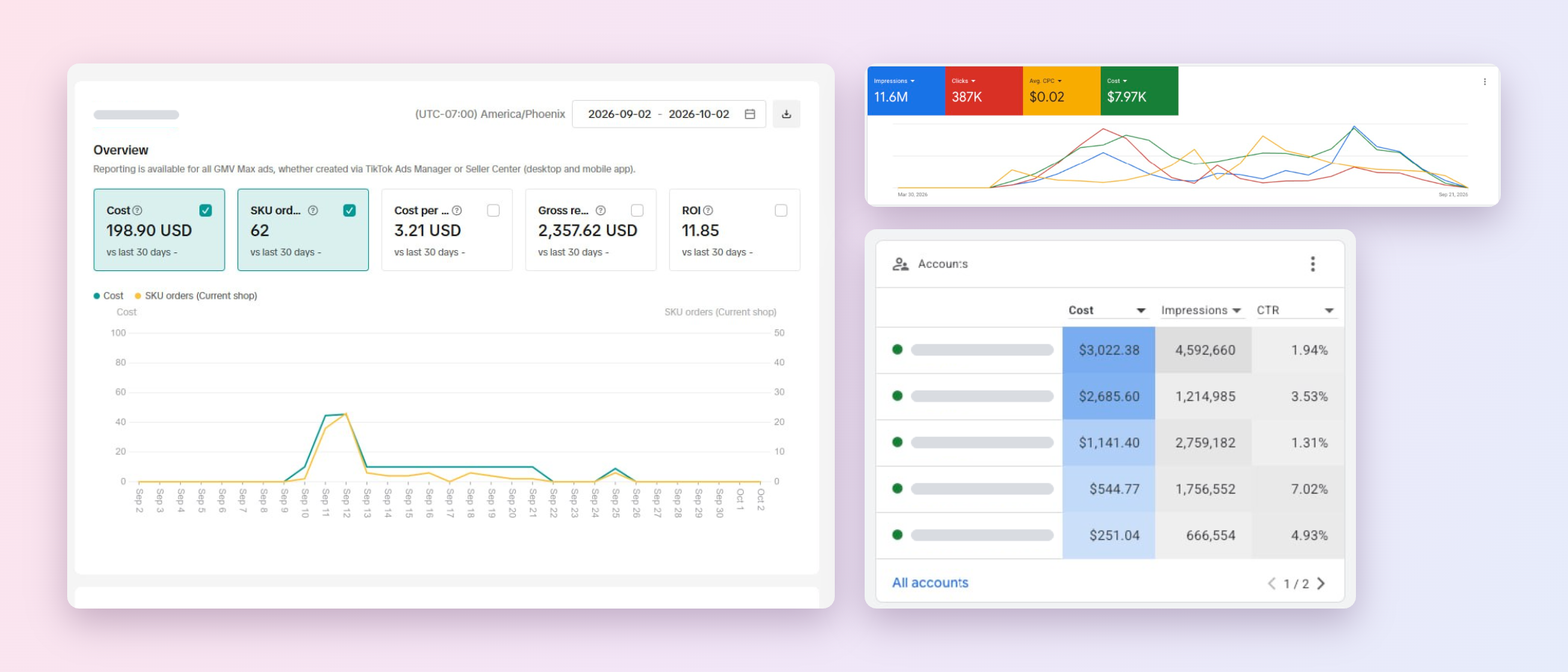Click the $2,685.60 cost cell
The image size is (1568, 672).
pos(1109,396)
